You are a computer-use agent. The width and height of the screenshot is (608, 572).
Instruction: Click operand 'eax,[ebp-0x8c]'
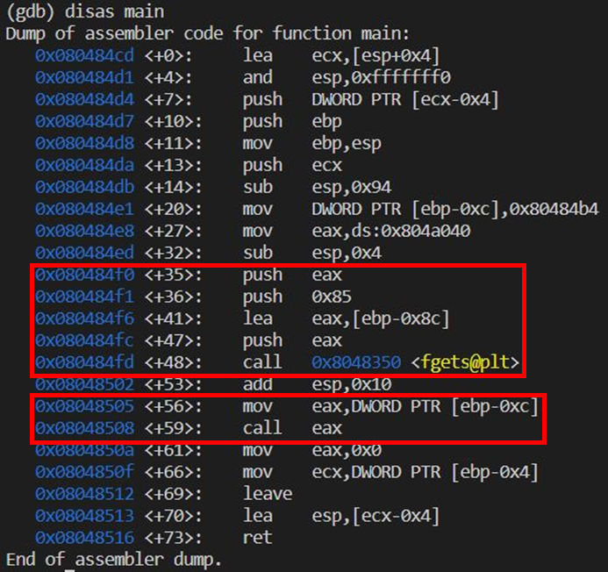coord(381,318)
